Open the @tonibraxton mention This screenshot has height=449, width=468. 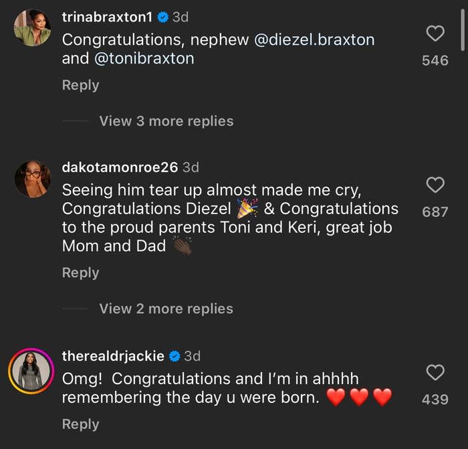coord(143,58)
